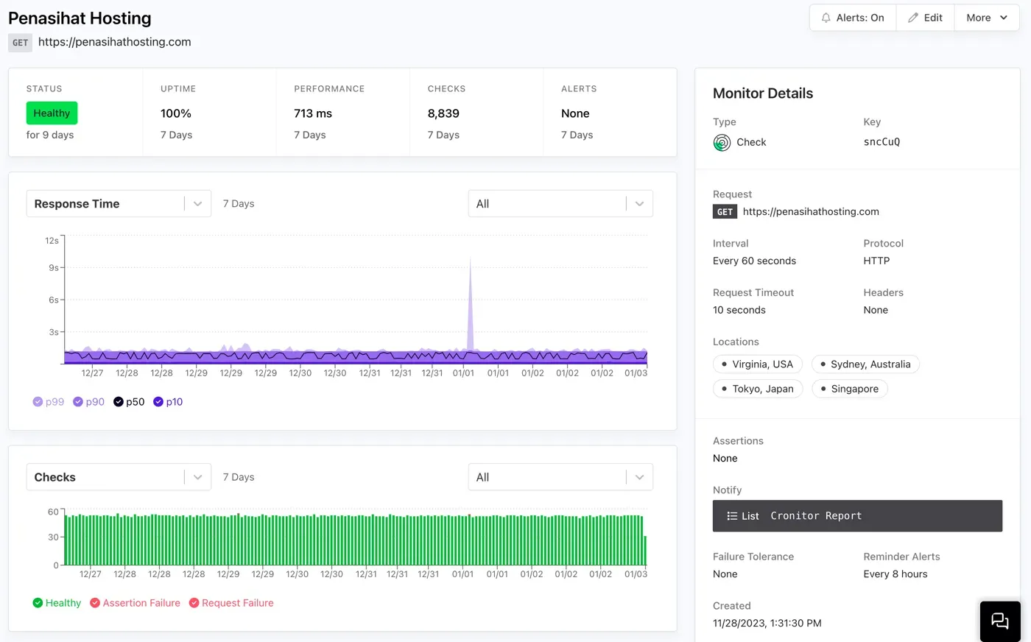Open the All locations filter on Response Time
This screenshot has height=642, width=1031.
[x=560, y=204]
